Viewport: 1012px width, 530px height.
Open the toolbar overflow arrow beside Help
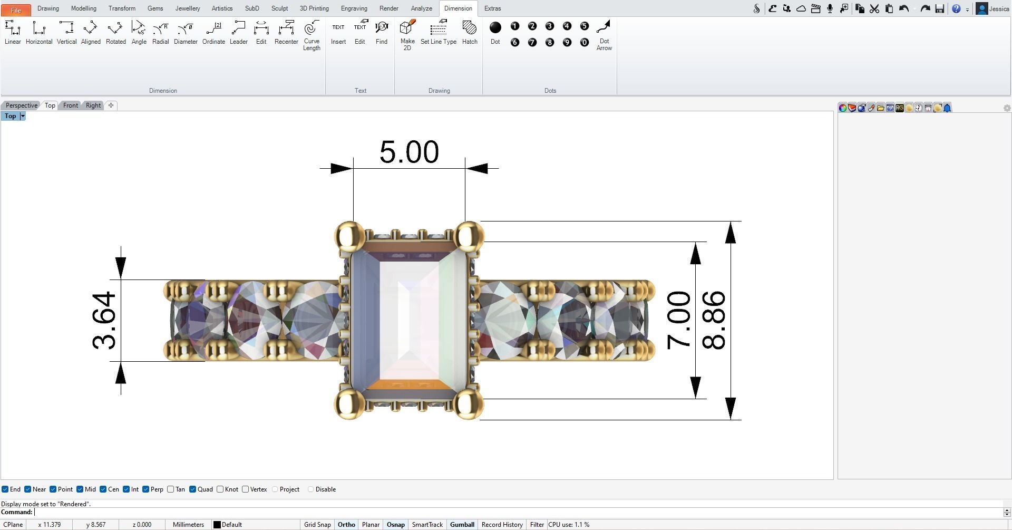967,9
